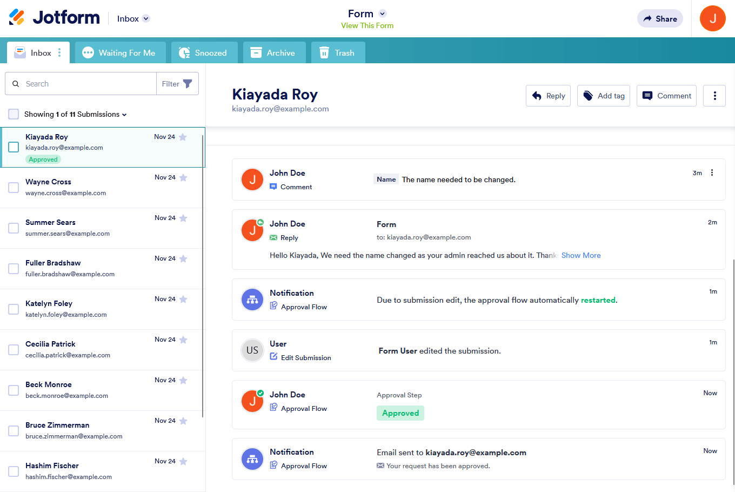Open the user avatar in top-right corner

pyautogui.click(x=712, y=18)
